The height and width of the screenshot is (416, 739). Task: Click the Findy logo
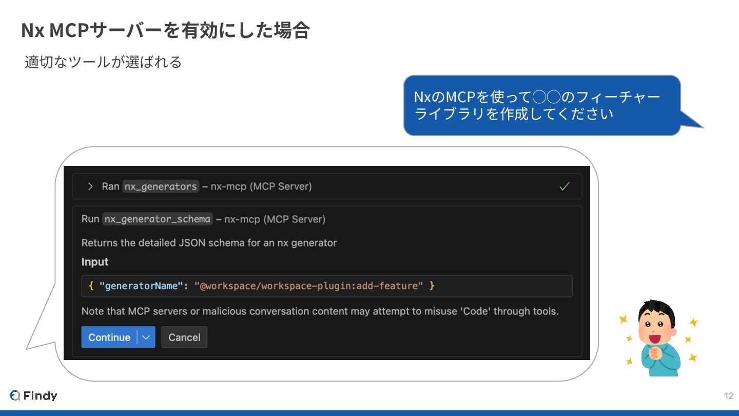[34, 395]
